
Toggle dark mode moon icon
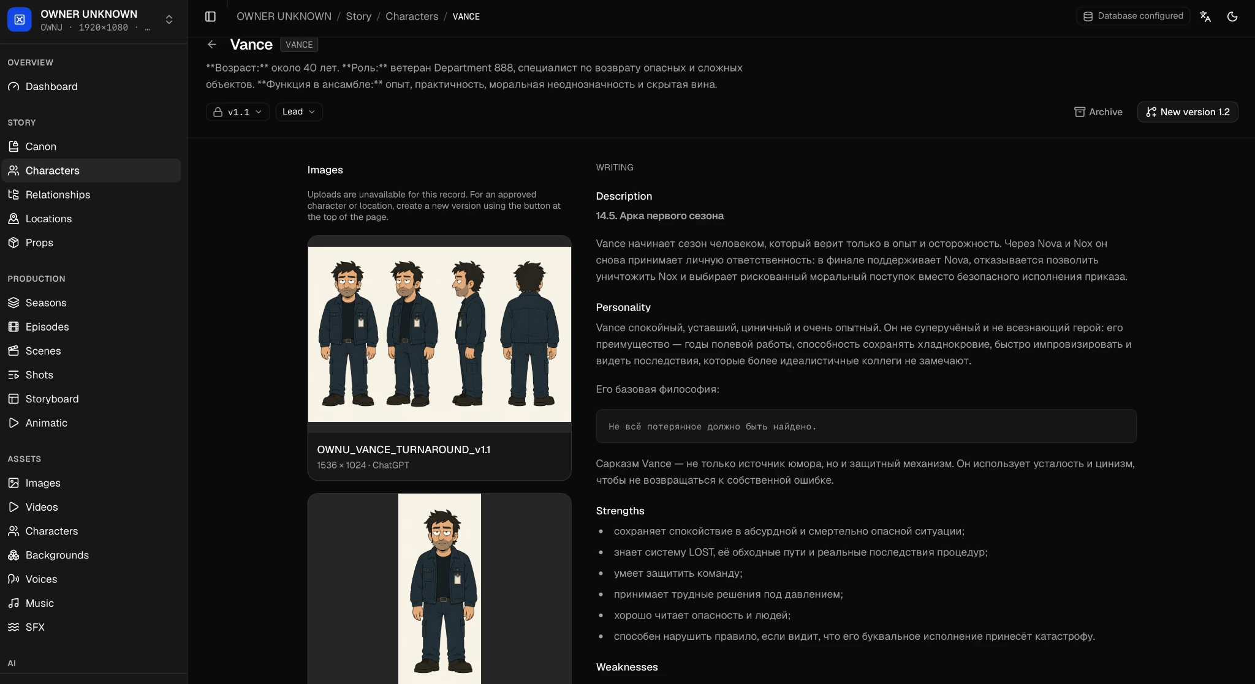click(1232, 17)
